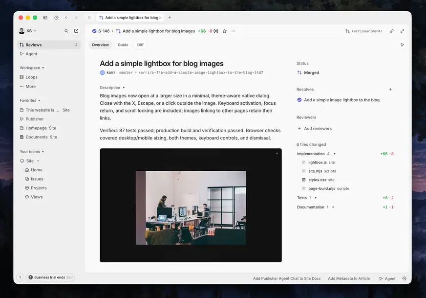Open the three-dot menu beside the star
Image resolution: width=426 pixels, height=298 pixels.
[234, 31]
